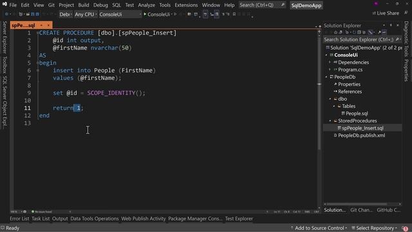
Task: Close the spPe....sql document tab
Action: click(x=48, y=25)
